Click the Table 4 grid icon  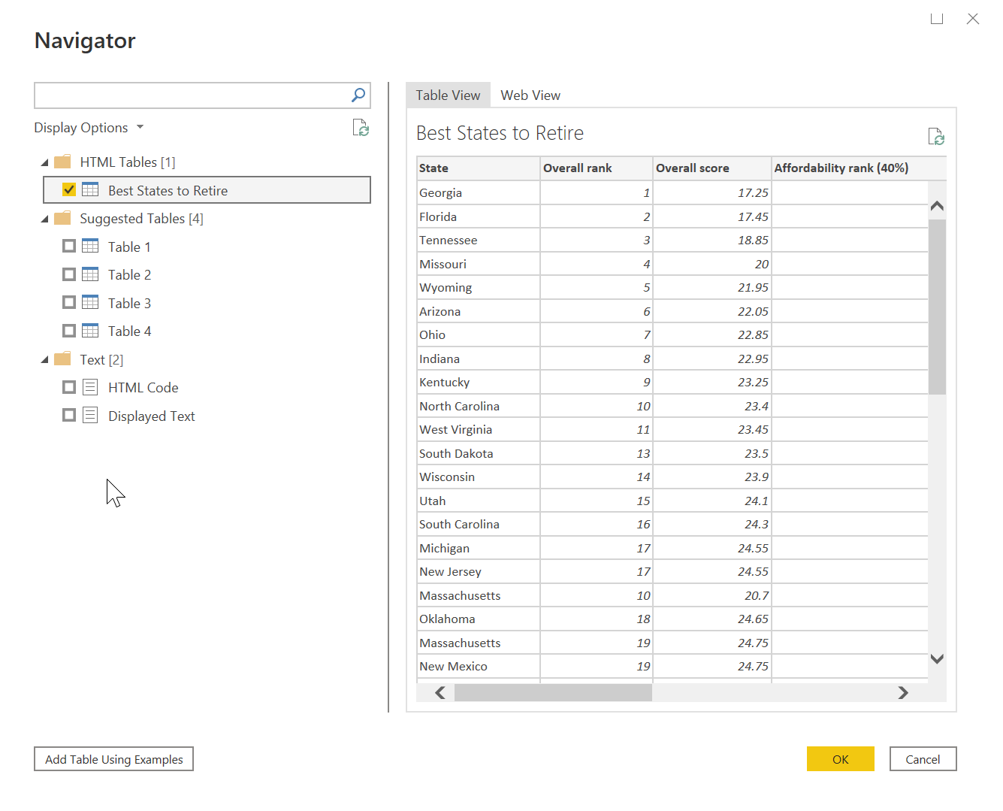tap(90, 331)
